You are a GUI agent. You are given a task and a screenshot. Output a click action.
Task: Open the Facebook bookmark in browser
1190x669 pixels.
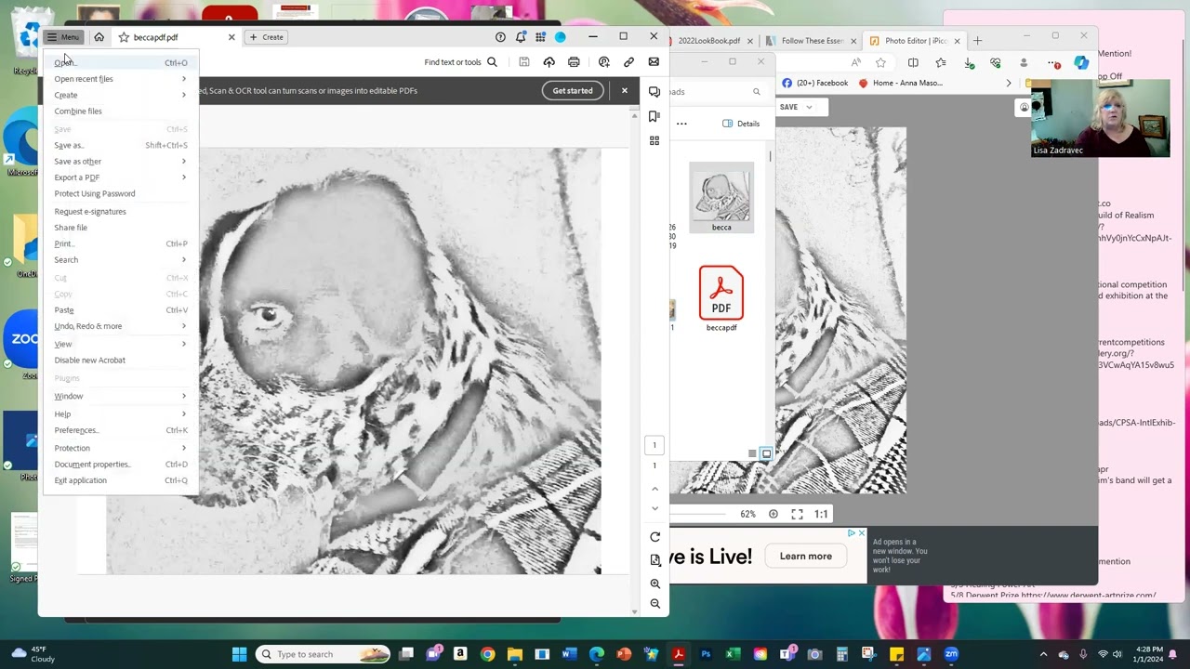coord(815,83)
